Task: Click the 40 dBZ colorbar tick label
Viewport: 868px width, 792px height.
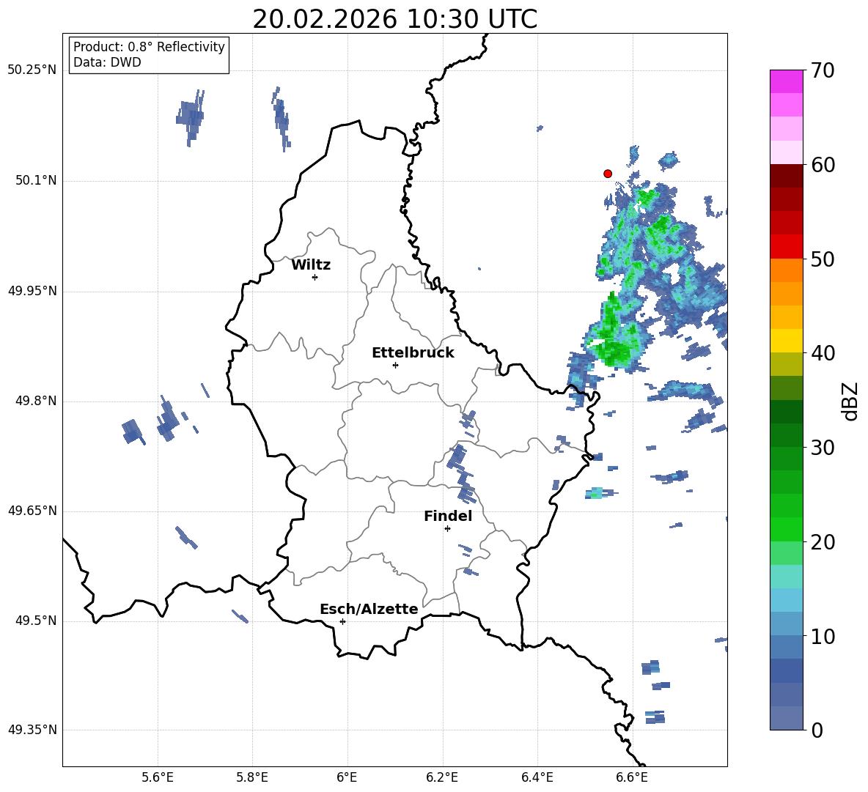Action: click(823, 353)
